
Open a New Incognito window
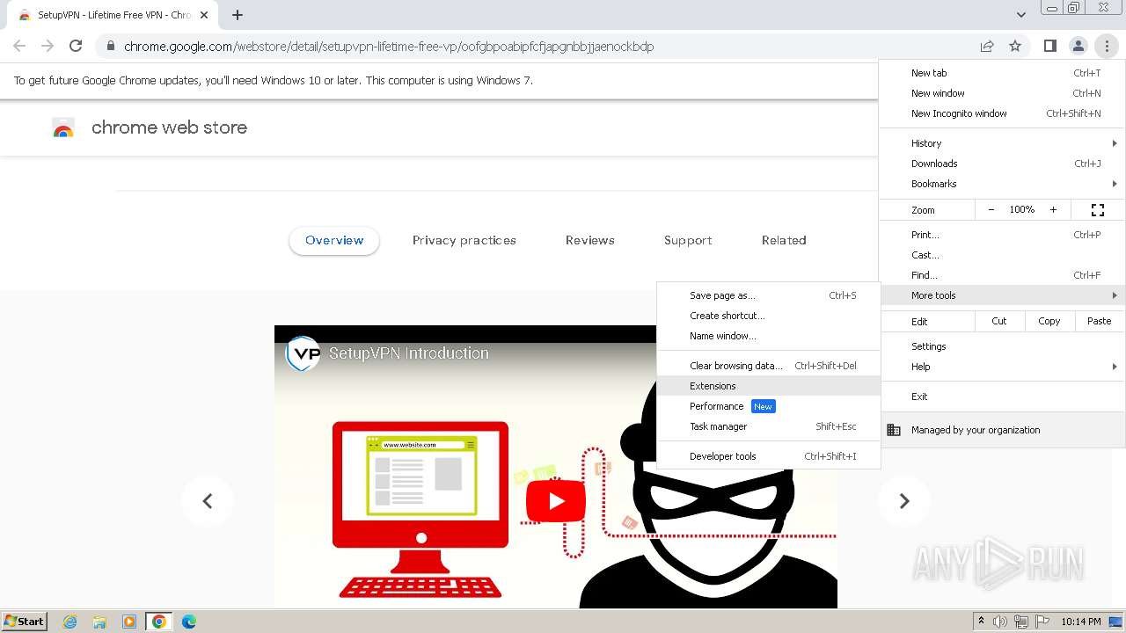coord(1002,113)
